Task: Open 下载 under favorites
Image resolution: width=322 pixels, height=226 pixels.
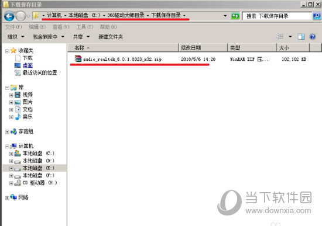Action: pyautogui.click(x=28, y=58)
